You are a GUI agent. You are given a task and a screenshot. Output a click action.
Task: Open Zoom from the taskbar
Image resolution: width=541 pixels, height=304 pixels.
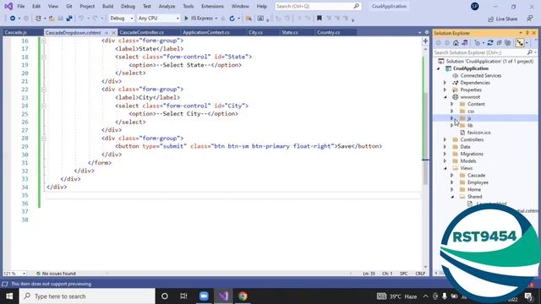[204, 296]
